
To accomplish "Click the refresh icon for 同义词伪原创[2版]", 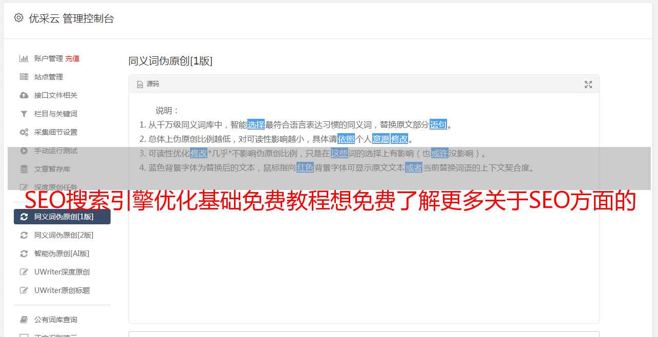I will tap(24, 235).
